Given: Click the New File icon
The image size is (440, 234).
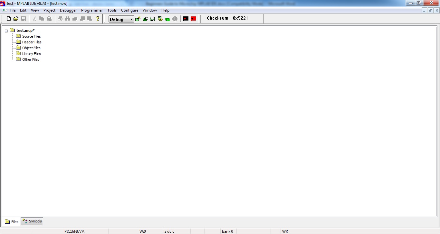Looking at the screenshot, I should 9,19.
